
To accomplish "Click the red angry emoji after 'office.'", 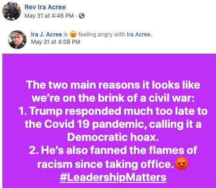I will 181,163.
